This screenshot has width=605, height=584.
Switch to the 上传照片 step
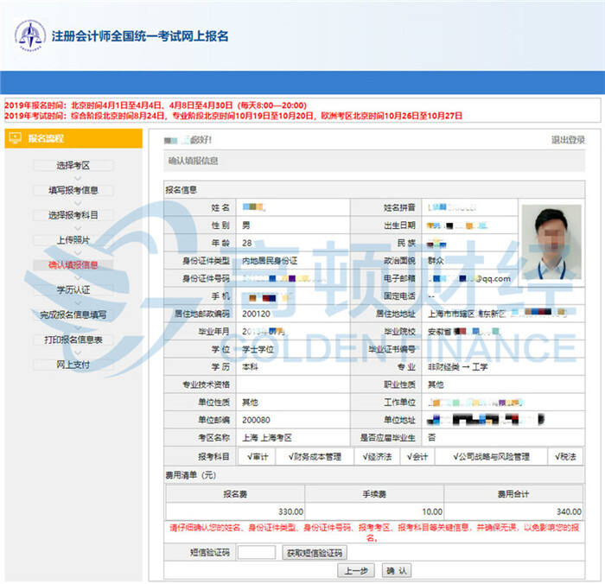73,239
